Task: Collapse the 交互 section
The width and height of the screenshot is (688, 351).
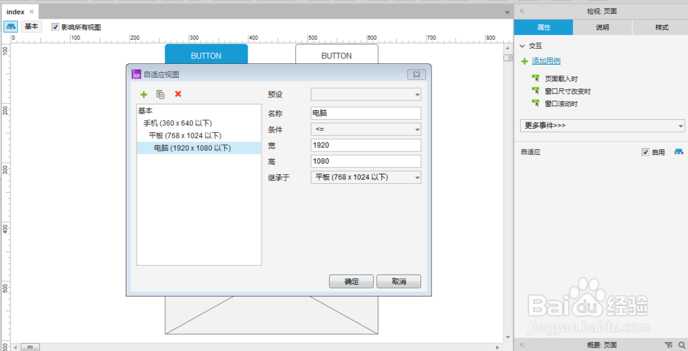Action: pyautogui.click(x=523, y=45)
